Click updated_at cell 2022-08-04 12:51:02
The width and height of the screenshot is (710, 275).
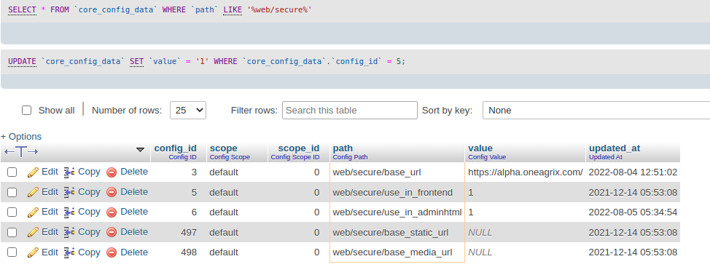[x=633, y=172]
